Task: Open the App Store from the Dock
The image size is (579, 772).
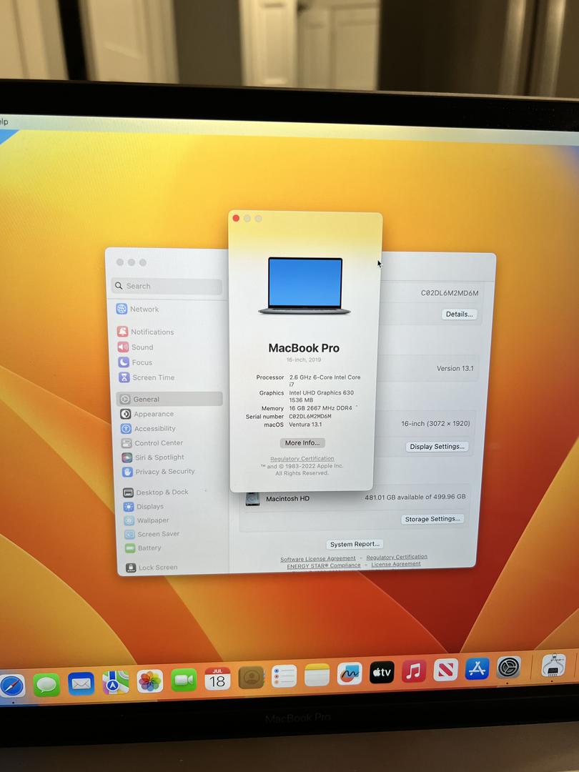Action: click(477, 668)
